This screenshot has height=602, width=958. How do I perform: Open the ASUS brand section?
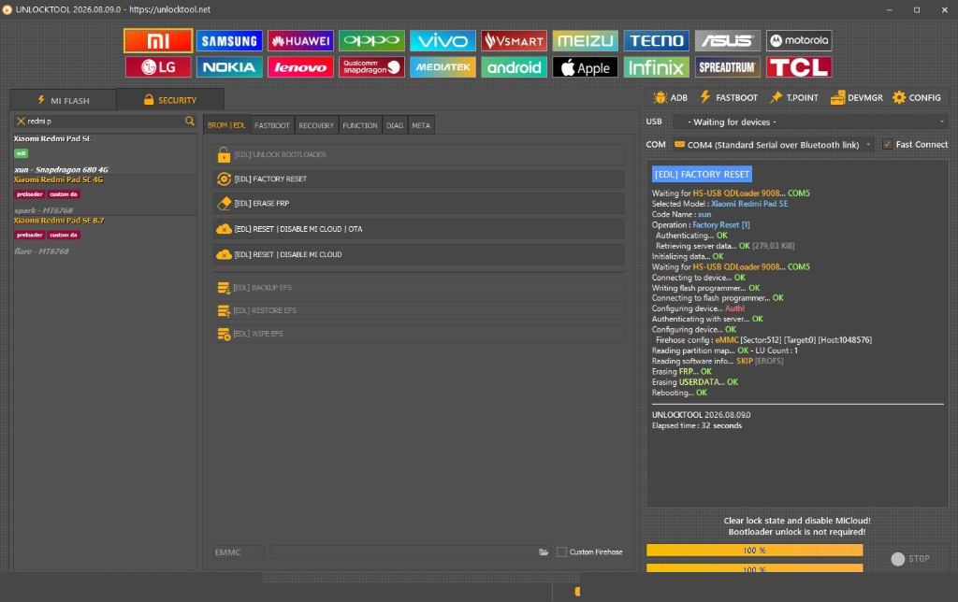tap(728, 41)
